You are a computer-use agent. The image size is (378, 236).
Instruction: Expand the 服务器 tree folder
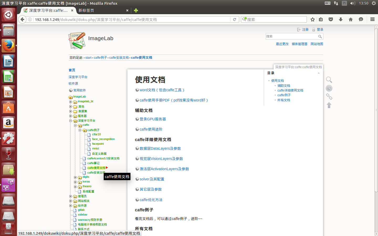(x=70, y=116)
